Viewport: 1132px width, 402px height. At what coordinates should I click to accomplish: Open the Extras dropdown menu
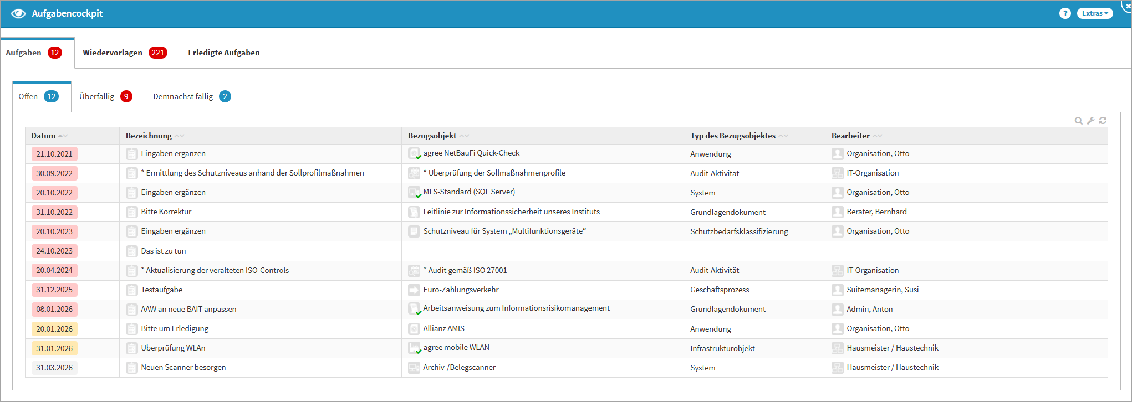pos(1094,13)
